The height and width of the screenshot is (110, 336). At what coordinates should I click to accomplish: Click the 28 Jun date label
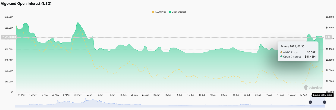coord(157,95)
